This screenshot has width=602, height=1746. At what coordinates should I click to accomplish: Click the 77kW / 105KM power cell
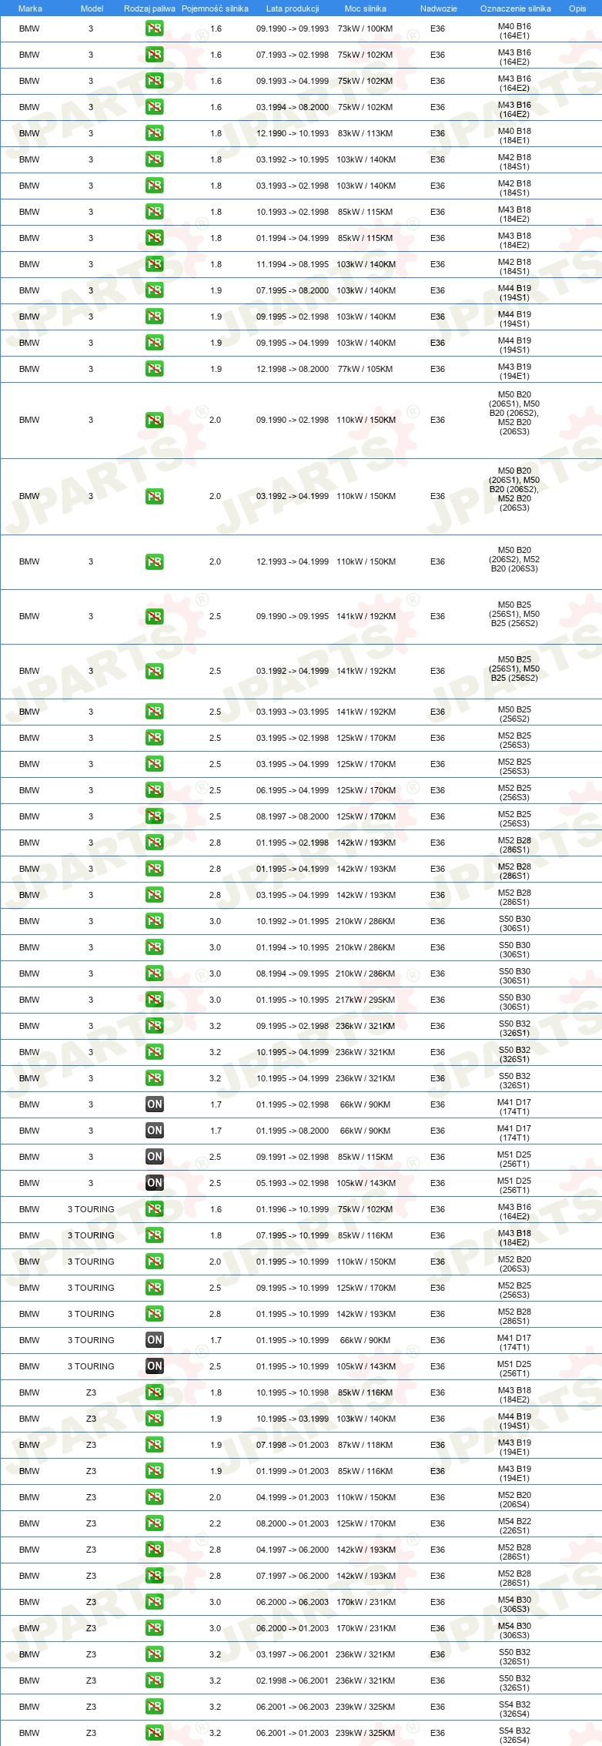coord(365,369)
